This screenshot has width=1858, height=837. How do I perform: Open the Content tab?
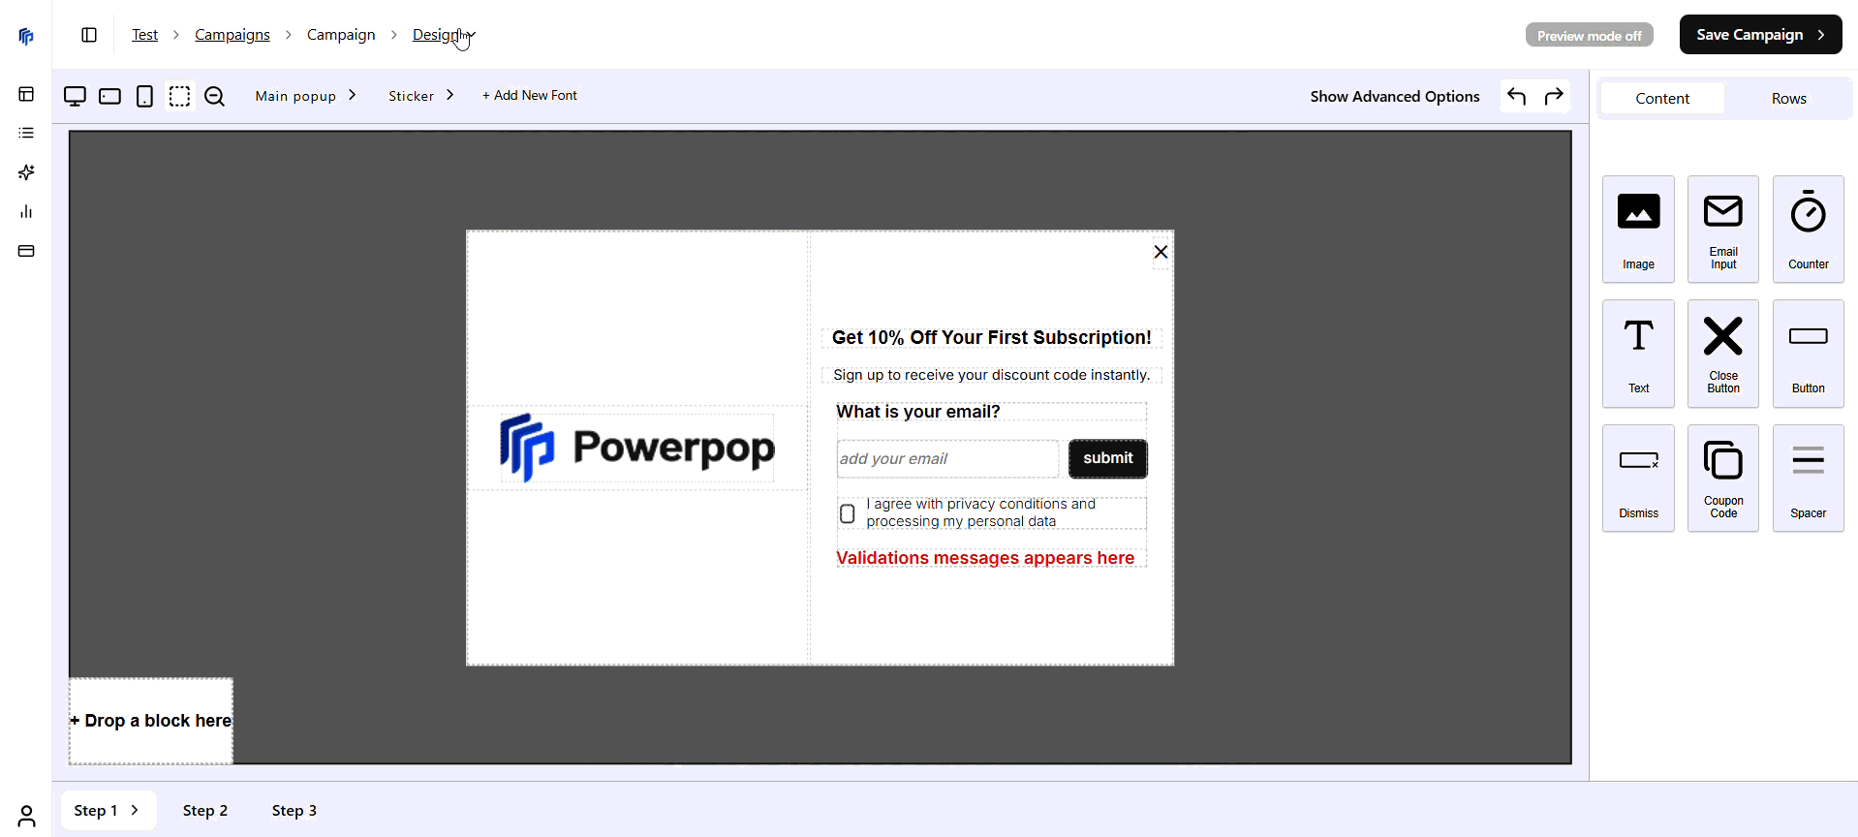coord(1662,99)
